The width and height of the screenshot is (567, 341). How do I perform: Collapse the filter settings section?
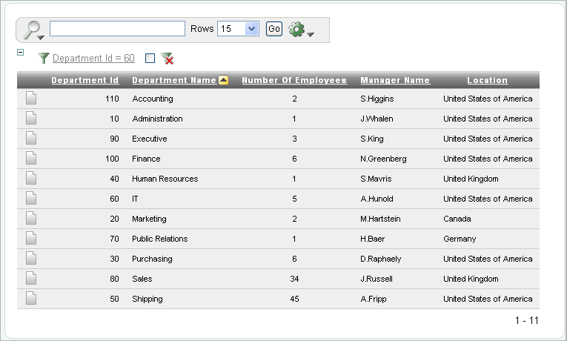pyautogui.click(x=20, y=53)
